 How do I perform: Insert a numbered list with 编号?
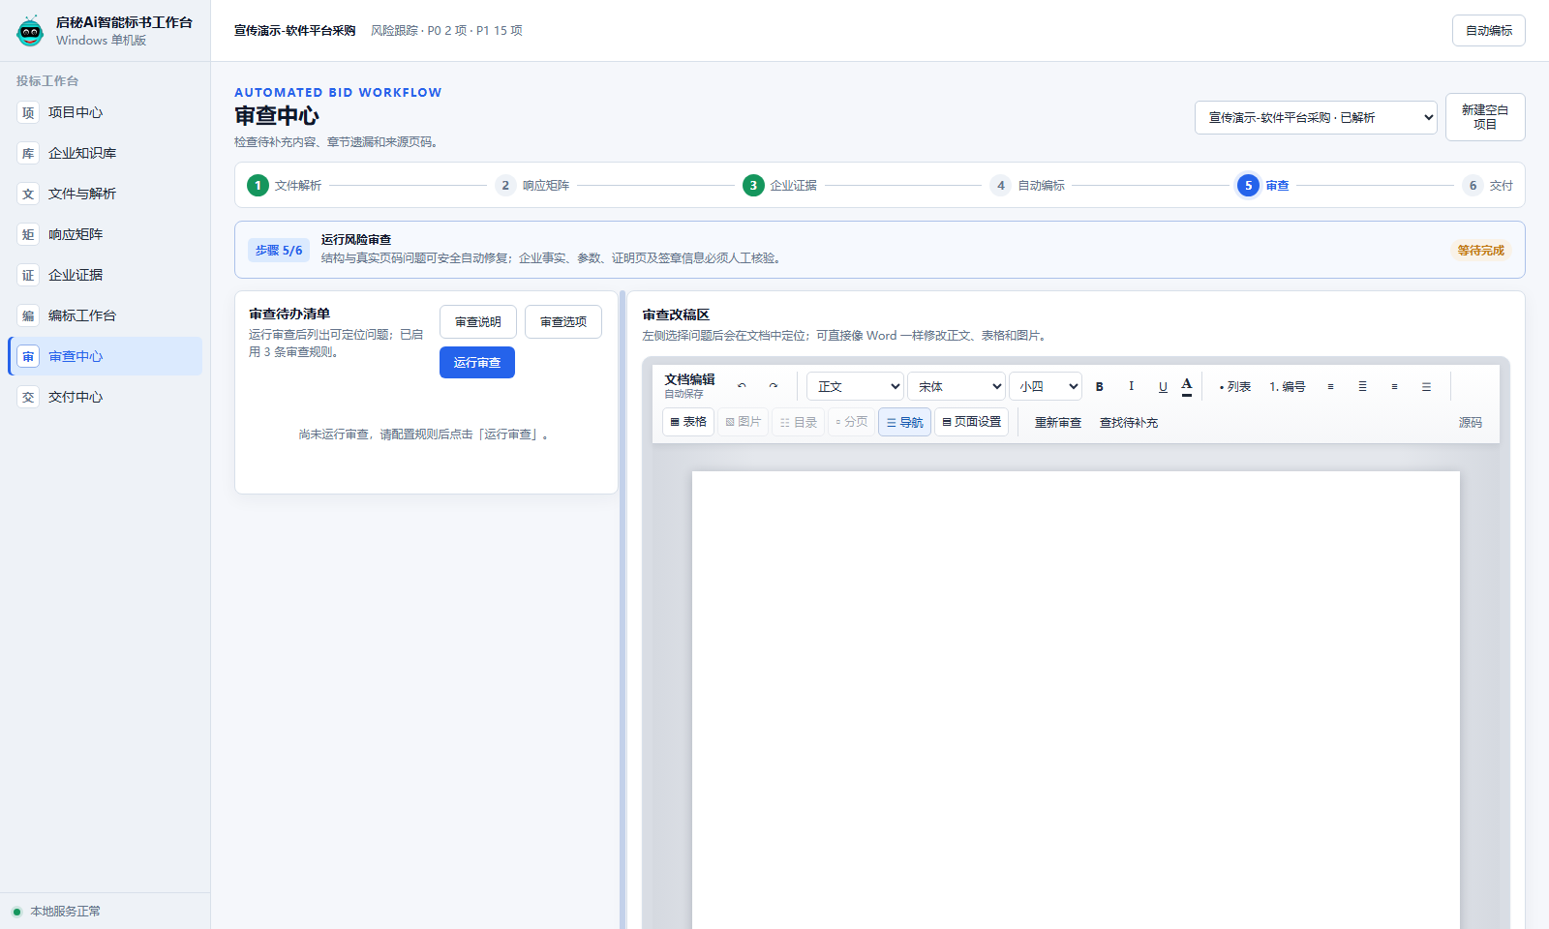coord(1288,386)
